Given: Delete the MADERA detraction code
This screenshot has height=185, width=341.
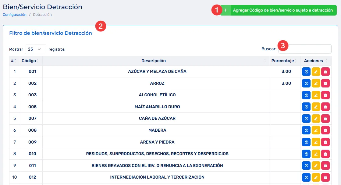Looking at the screenshot, I should [325, 130].
